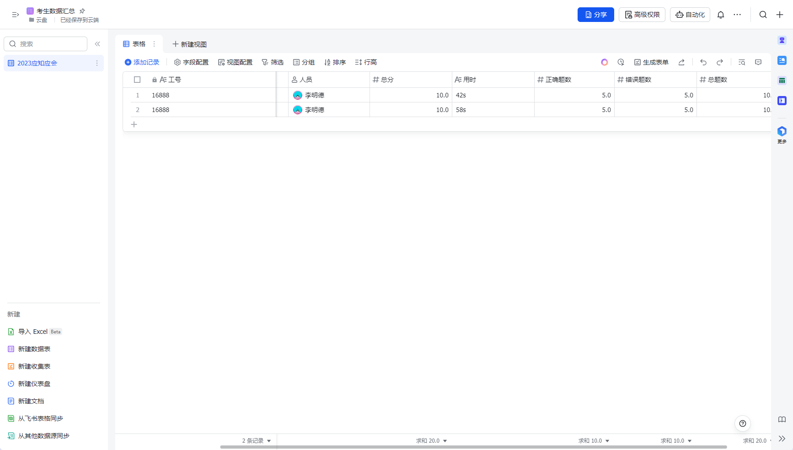The height and width of the screenshot is (450, 793).
Task: Open the 云盘 folder link
Action: coord(38,20)
